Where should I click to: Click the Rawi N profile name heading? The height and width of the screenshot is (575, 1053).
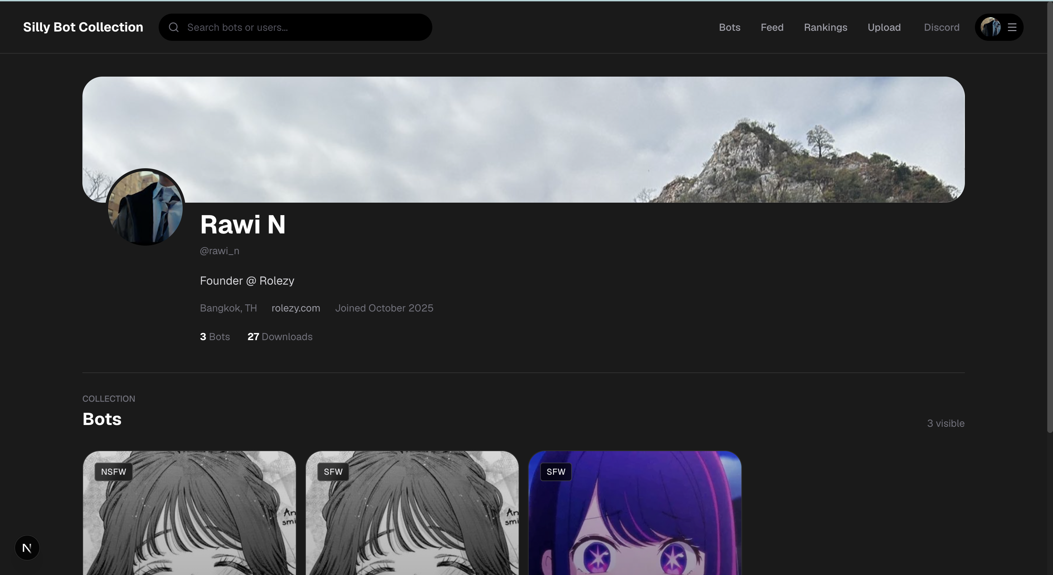click(x=243, y=224)
